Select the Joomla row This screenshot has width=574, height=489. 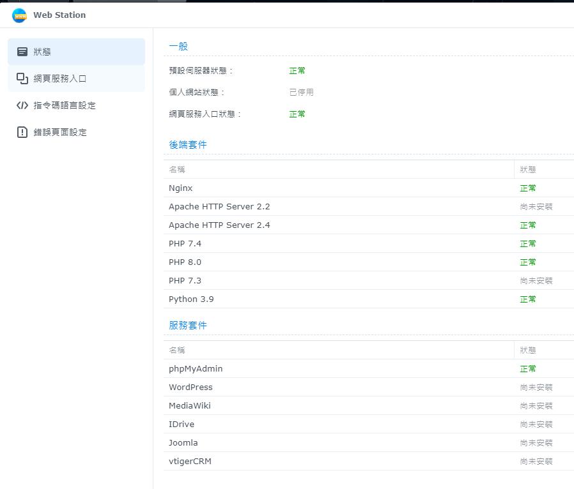pos(369,443)
